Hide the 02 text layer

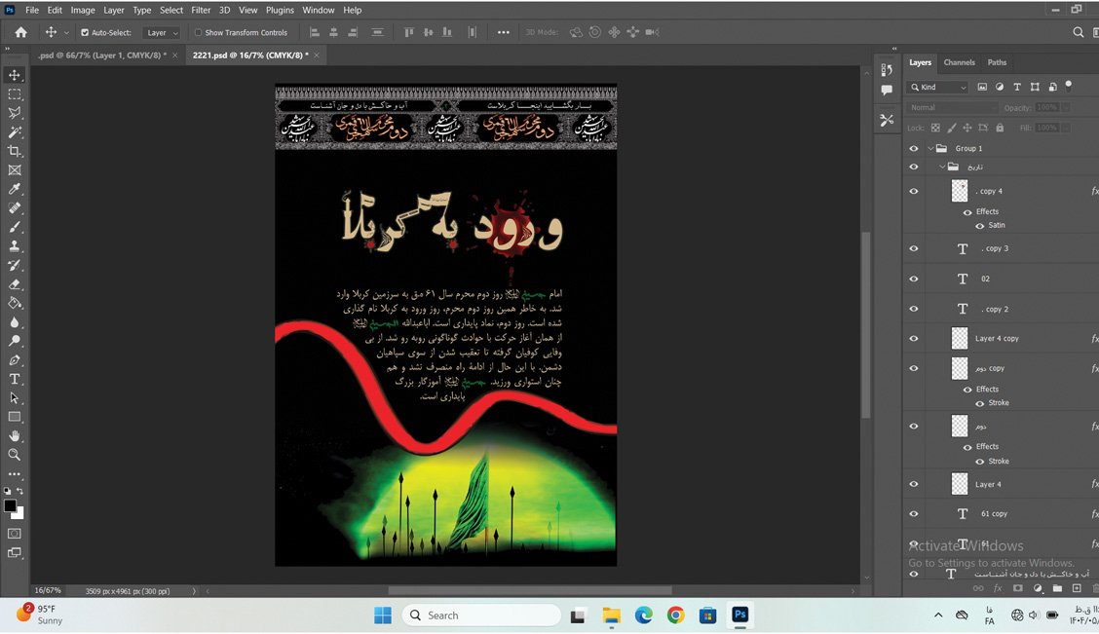point(913,279)
